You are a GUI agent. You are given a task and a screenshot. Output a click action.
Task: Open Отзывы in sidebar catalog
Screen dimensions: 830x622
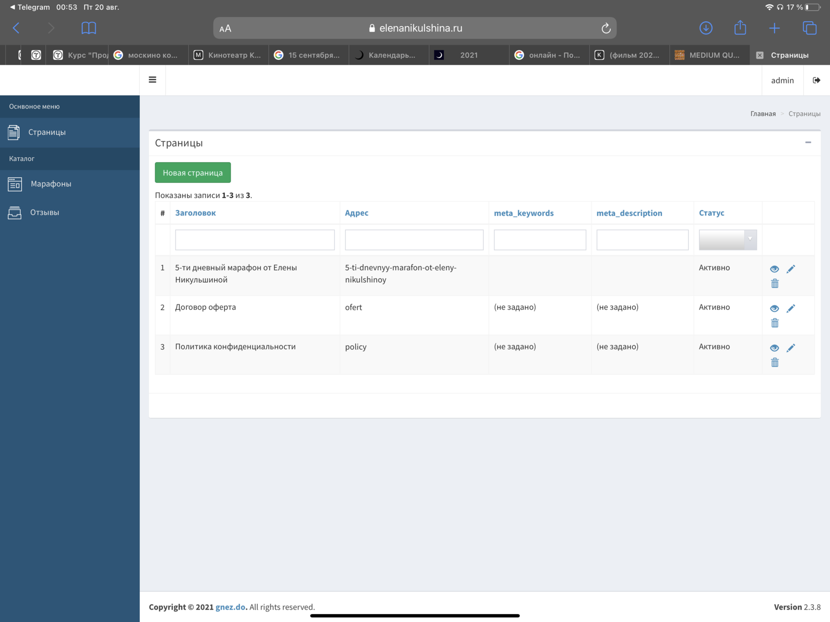coord(70,212)
